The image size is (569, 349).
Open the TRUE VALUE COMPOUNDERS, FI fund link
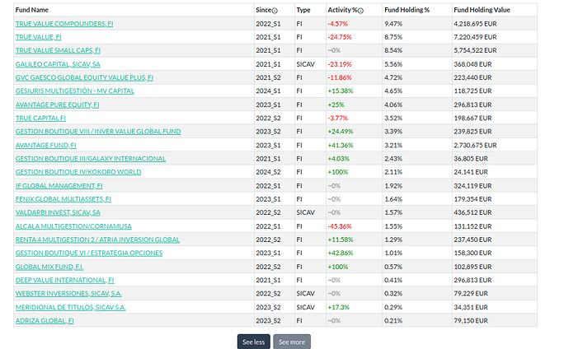pos(64,24)
